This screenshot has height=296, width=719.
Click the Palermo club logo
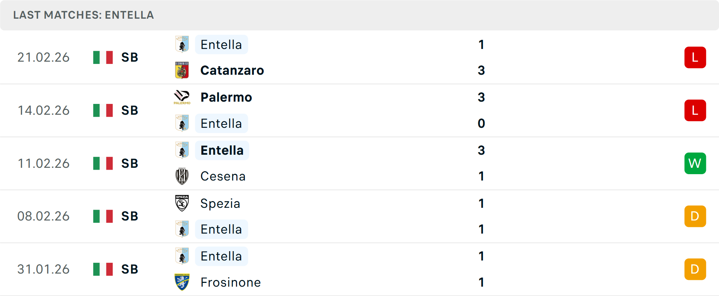[x=182, y=97]
